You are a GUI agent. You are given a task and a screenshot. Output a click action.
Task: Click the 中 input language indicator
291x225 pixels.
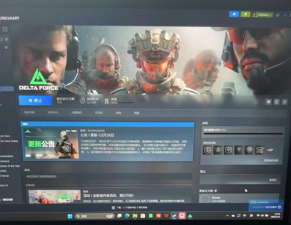pos(245,216)
